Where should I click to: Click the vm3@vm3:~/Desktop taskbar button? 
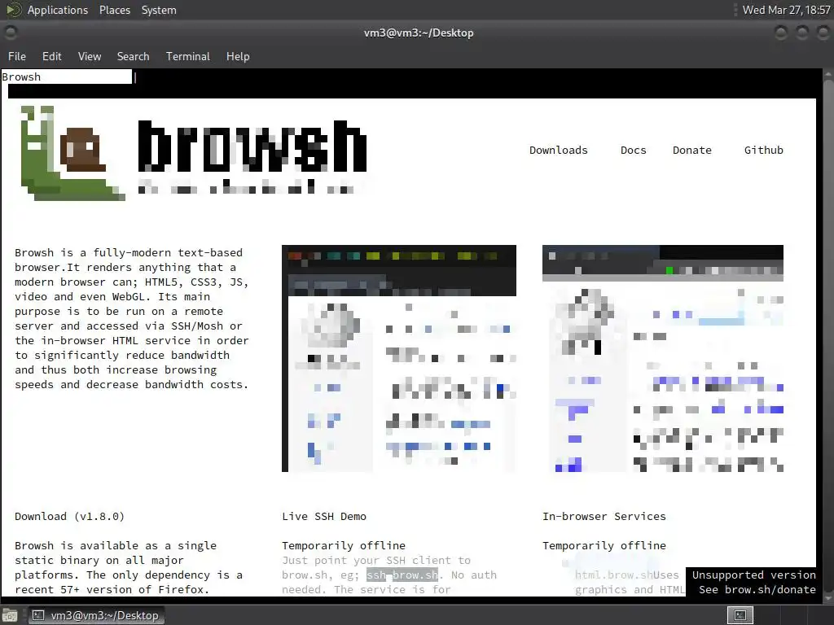coord(96,615)
